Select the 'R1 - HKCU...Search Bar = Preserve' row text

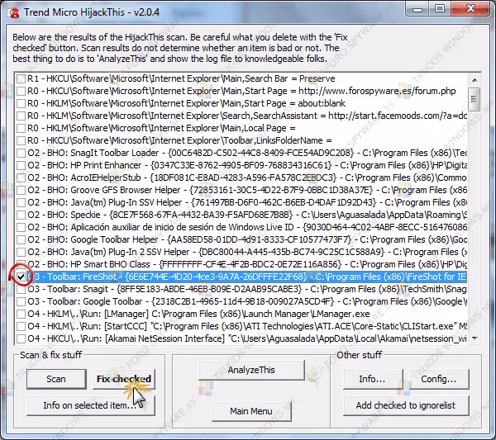[181, 78]
